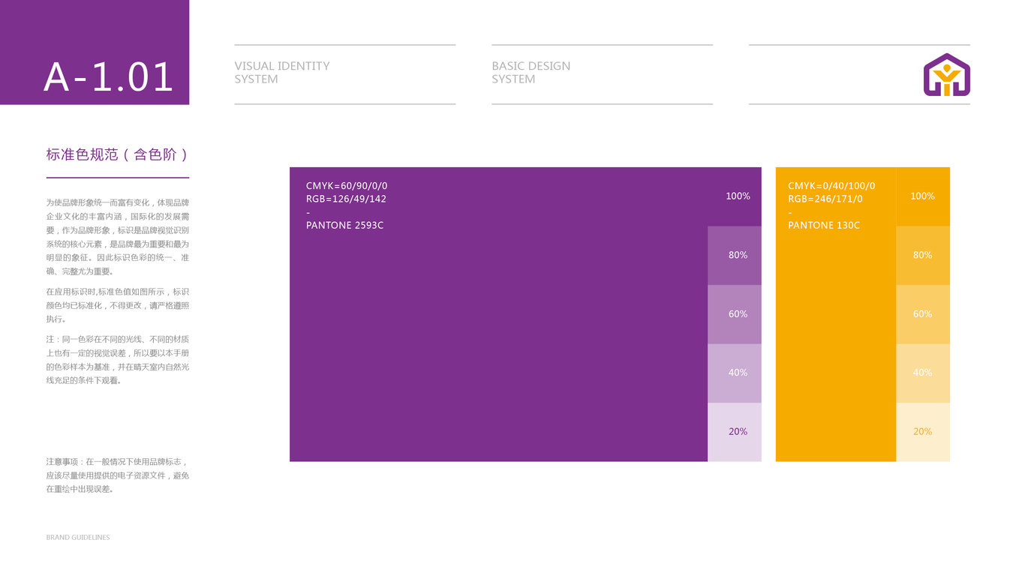Click the RGB=246/171/0 value
The image size is (1025, 576).
point(825,199)
